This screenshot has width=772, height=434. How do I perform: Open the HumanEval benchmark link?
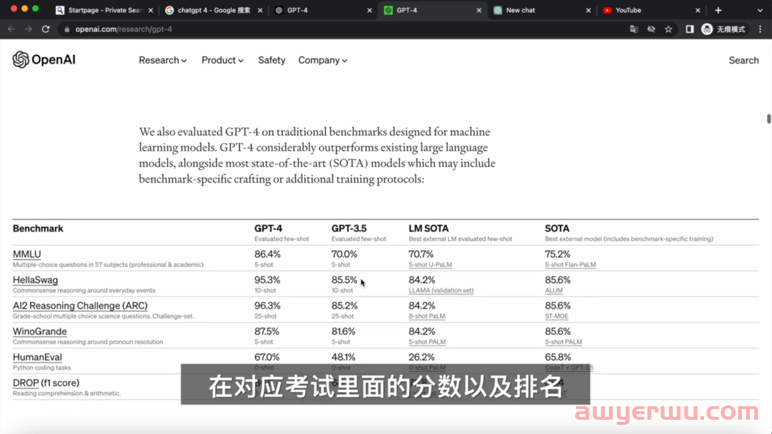click(37, 358)
